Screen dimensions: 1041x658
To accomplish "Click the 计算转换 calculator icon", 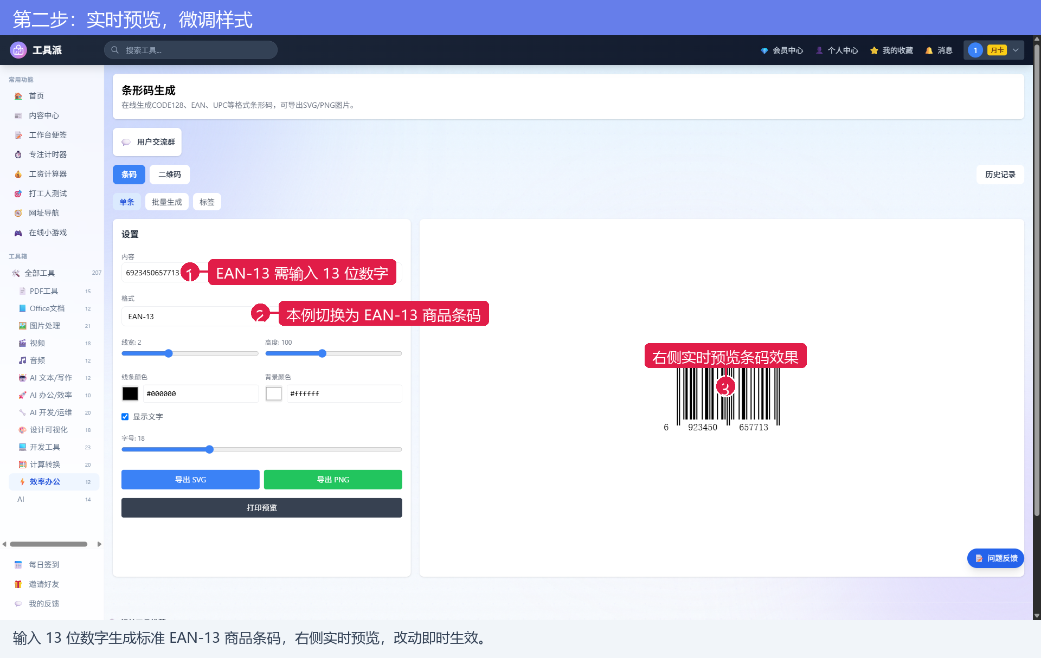I will pos(22,465).
